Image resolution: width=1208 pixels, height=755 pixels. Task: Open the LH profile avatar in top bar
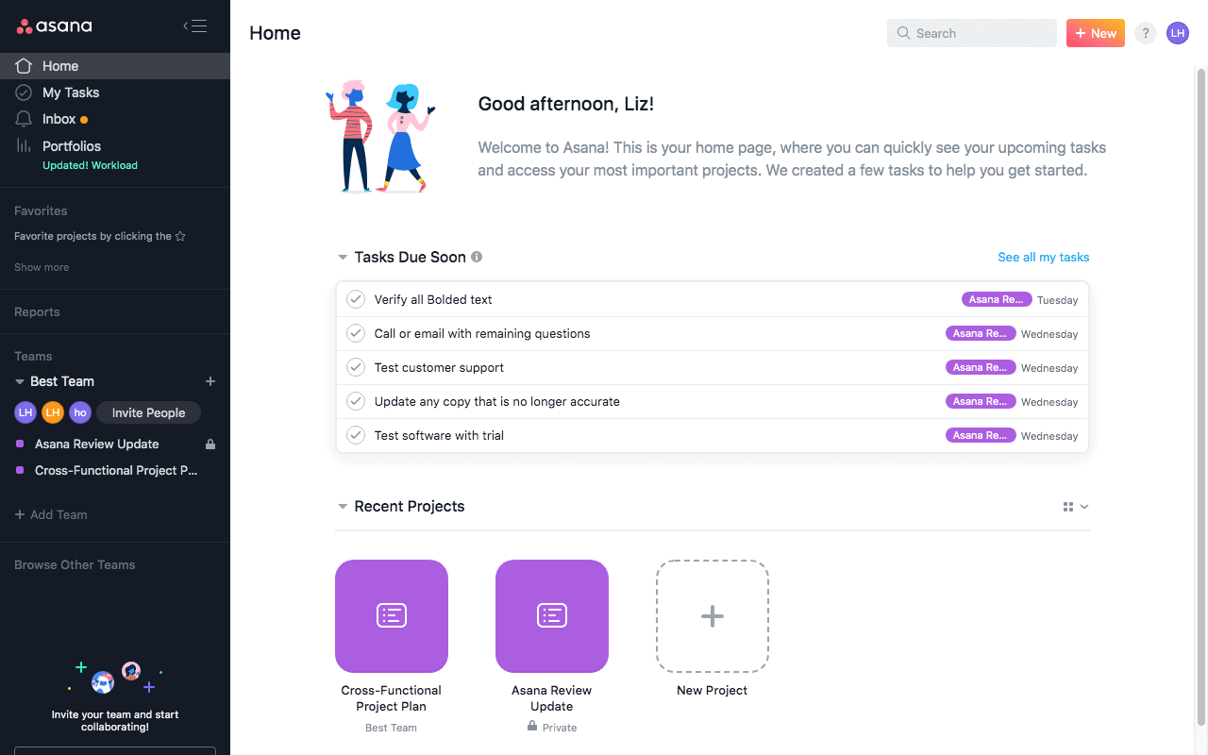pyautogui.click(x=1178, y=33)
